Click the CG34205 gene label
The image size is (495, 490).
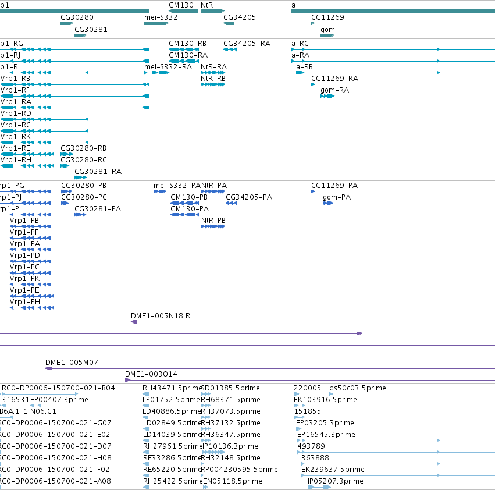click(x=240, y=17)
